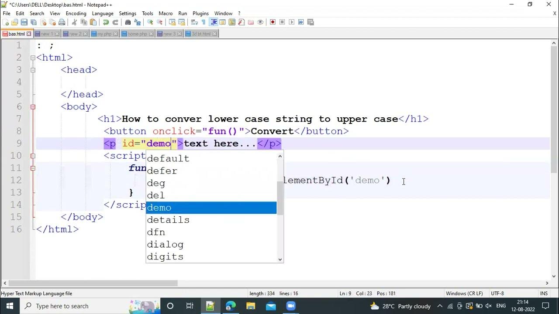Click the Zoom Out toolbar icon
Screen dimensions: 559x314
(159, 22)
